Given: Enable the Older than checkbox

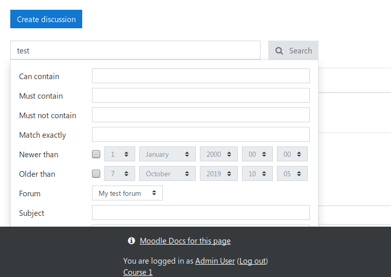Looking at the screenshot, I should (96, 174).
